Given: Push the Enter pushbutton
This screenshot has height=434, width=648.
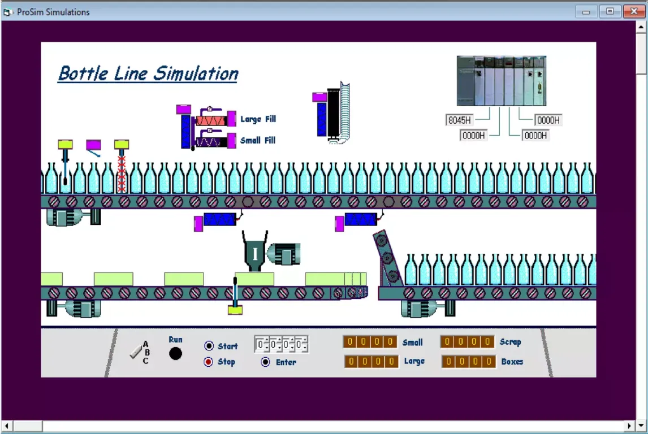Looking at the screenshot, I should [265, 362].
